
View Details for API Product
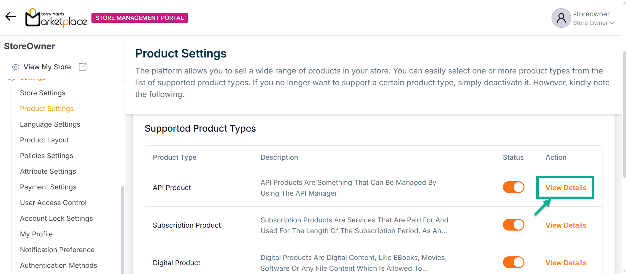click(x=566, y=188)
